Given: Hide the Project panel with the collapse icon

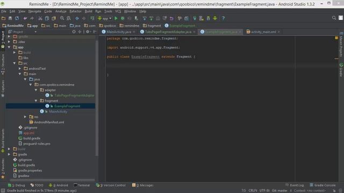Looking at the screenshot, I should (x=95, y=32).
